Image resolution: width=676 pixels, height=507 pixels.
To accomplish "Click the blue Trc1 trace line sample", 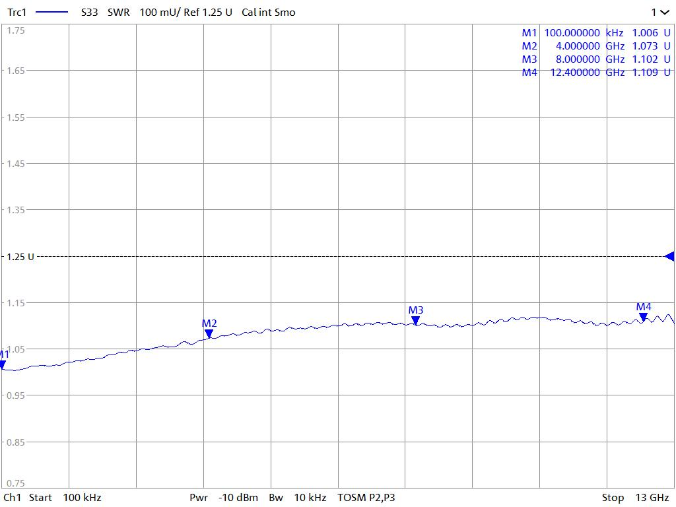I will click(51, 13).
